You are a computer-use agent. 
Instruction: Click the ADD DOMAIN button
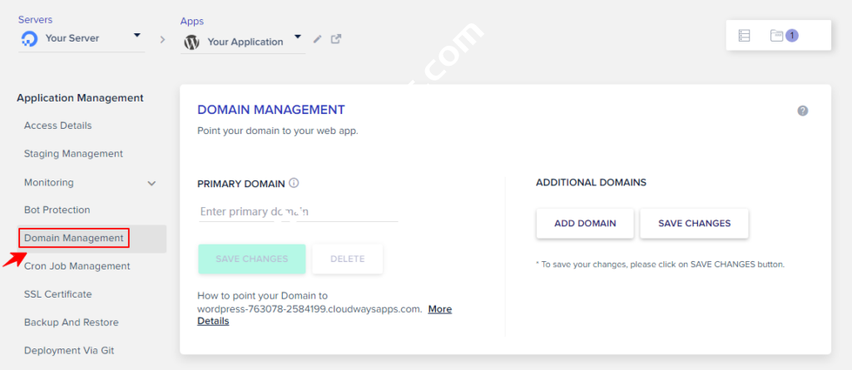coord(585,223)
